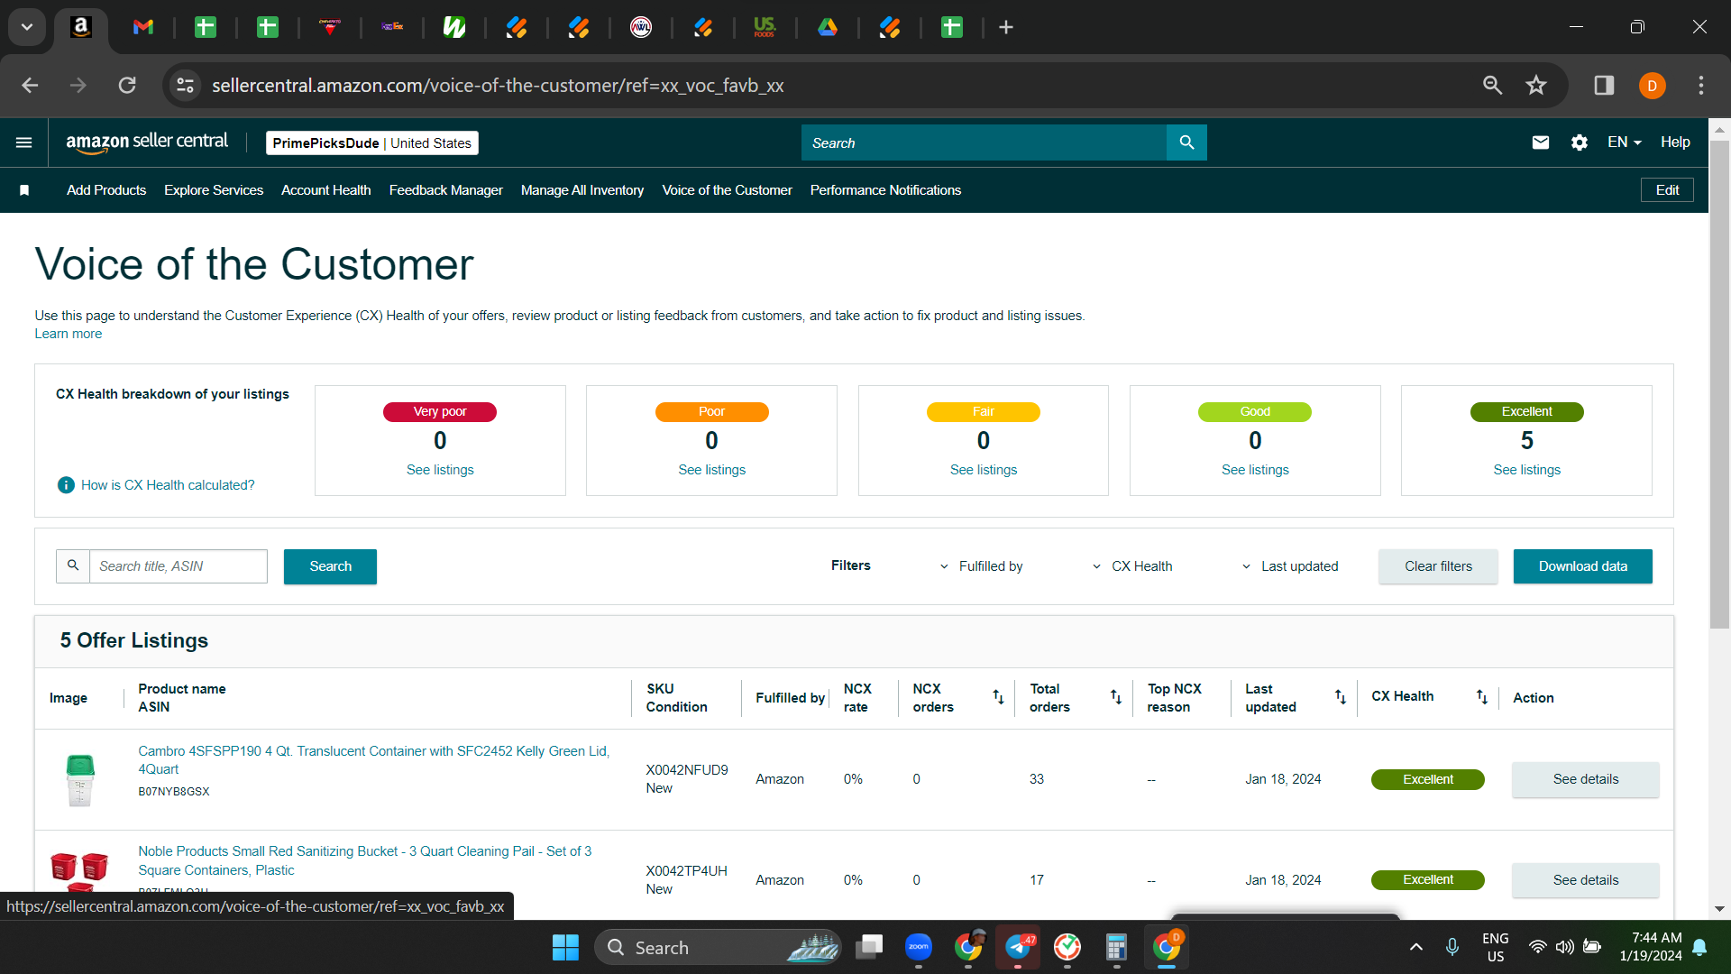Viewport: 1731px width, 974px height.
Task: Click the magnifier button in header search
Action: click(1186, 142)
